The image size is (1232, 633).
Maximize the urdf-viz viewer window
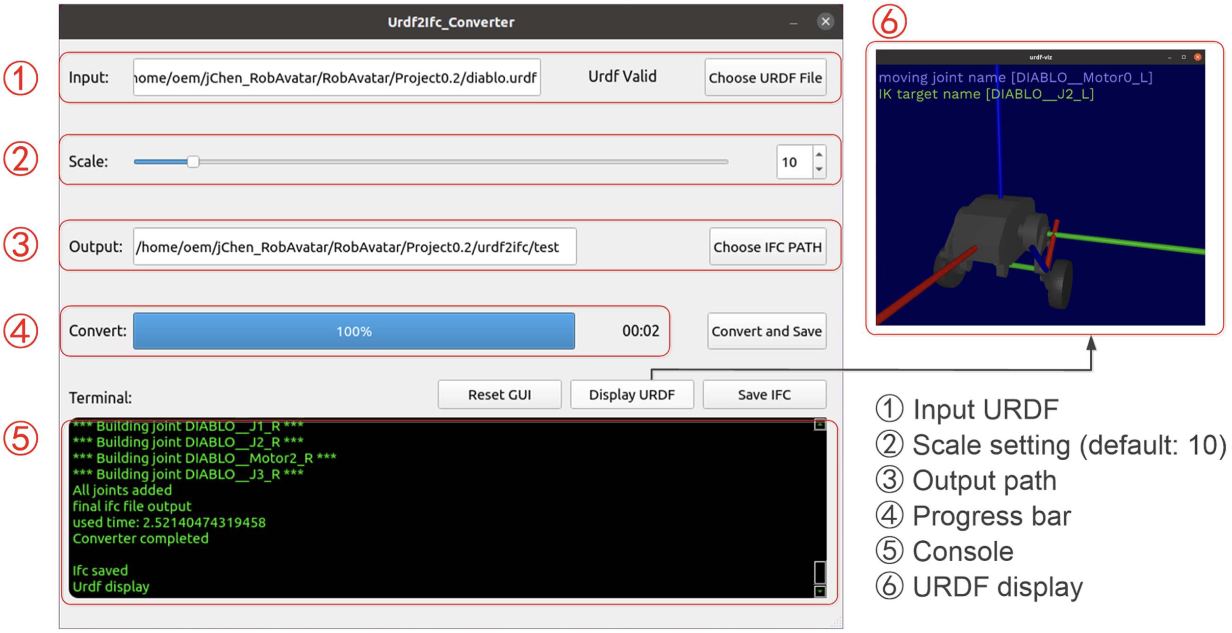(x=1184, y=57)
